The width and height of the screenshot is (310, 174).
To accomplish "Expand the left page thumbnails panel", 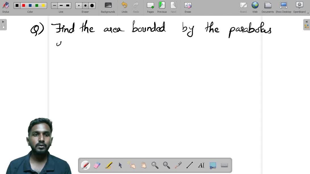I will tap(3, 24).
